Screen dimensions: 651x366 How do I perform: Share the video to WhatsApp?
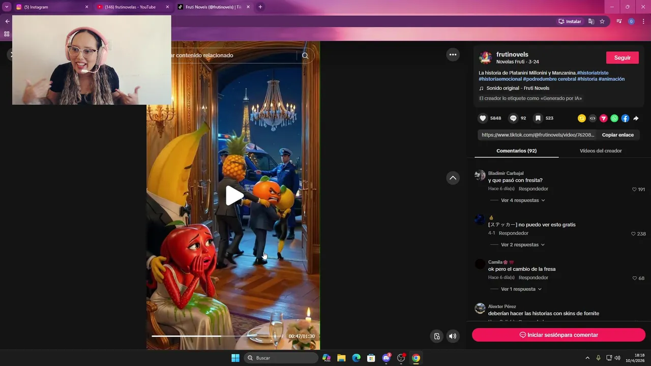[614, 118]
